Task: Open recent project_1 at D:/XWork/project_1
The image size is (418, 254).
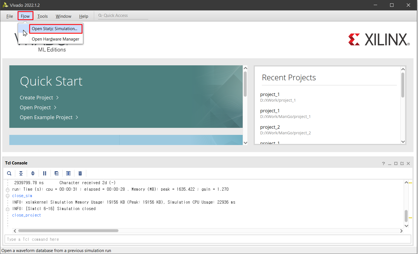Action: click(278, 97)
